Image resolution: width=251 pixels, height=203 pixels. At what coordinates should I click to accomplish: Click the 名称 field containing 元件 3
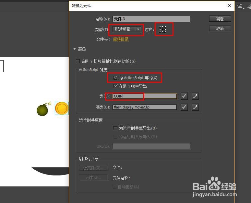pos(151,19)
